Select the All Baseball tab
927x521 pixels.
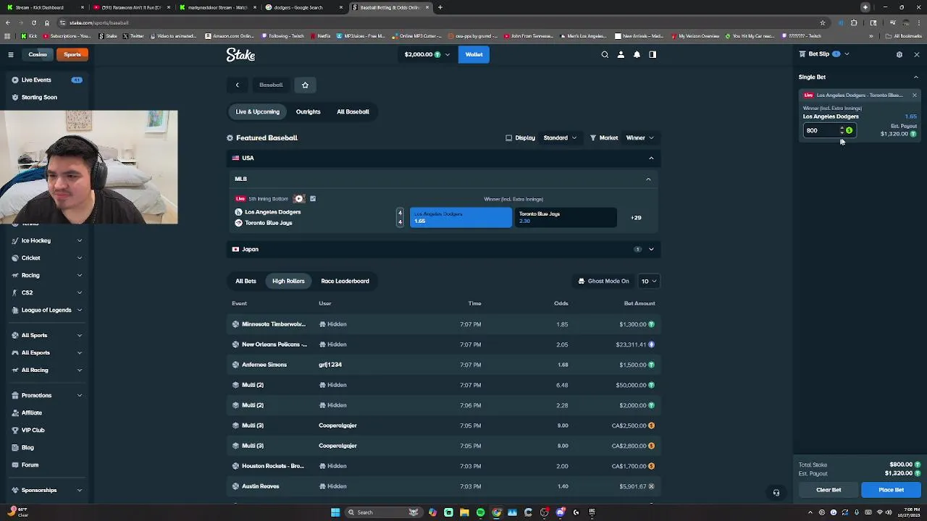(353, 111)
